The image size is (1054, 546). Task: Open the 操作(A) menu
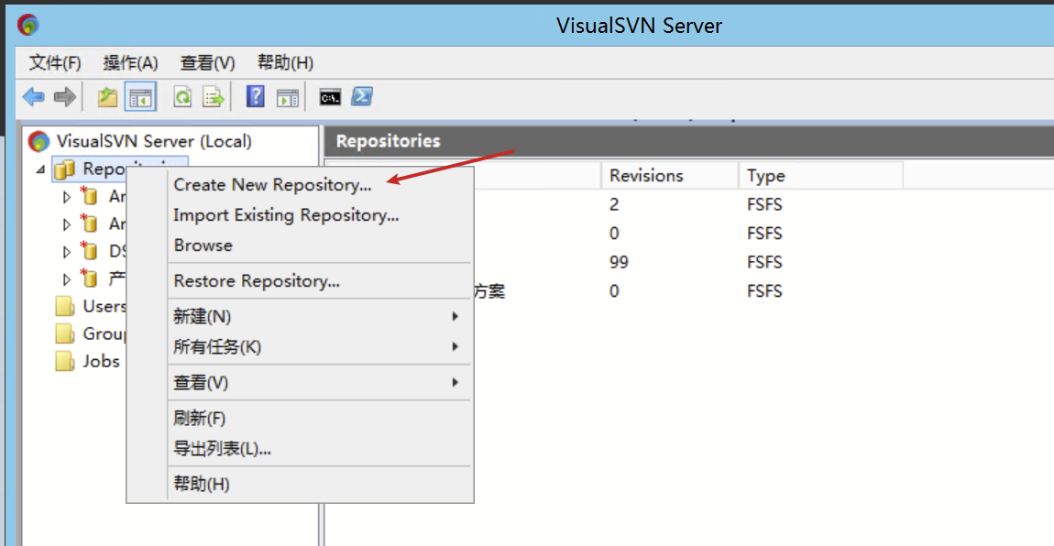pos(130,62)
